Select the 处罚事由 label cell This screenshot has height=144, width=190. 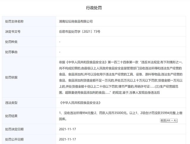[29, 52]
